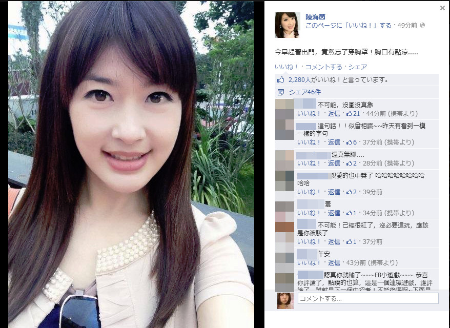Click the globe privacy icon after 49分前

[422, 25]
